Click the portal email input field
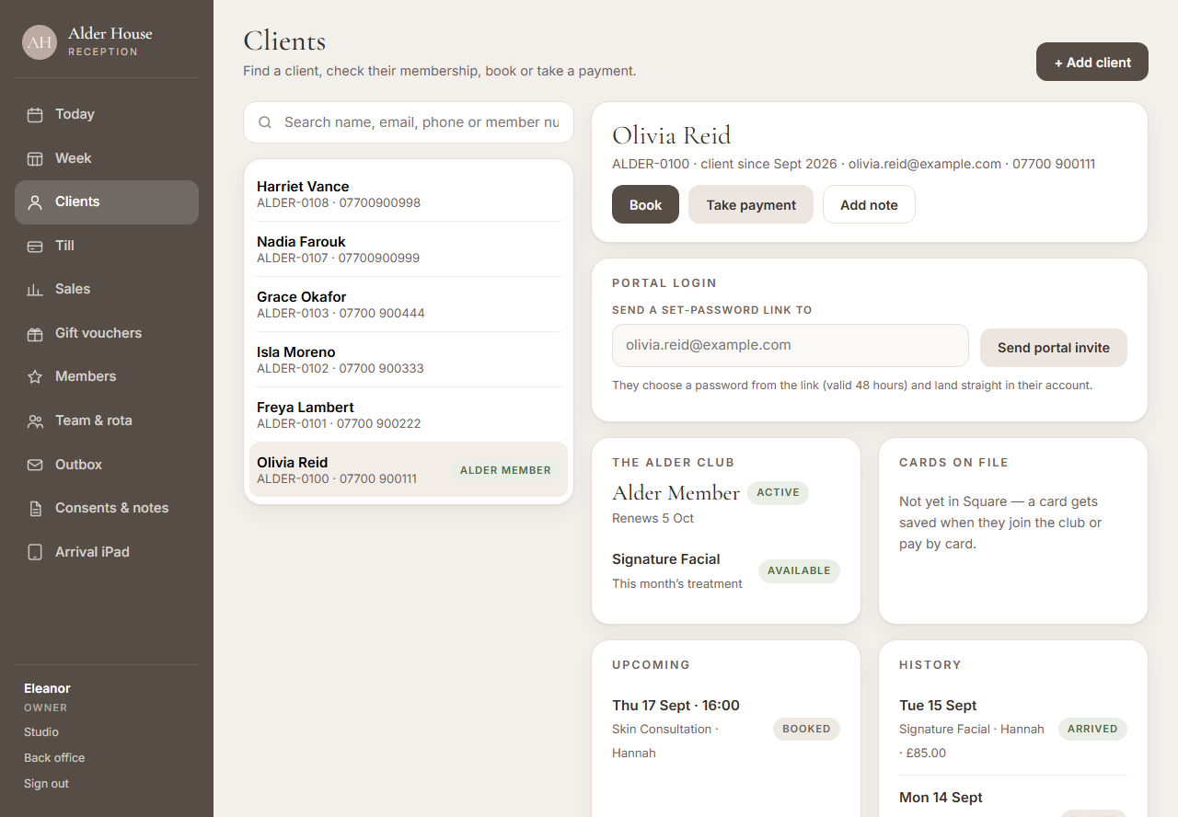1178x817 pixels. pyautogui.click(x=791, y=345)
